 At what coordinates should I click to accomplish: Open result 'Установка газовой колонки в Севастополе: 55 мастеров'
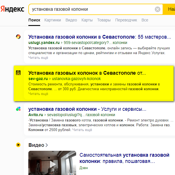tap(100, 37)
